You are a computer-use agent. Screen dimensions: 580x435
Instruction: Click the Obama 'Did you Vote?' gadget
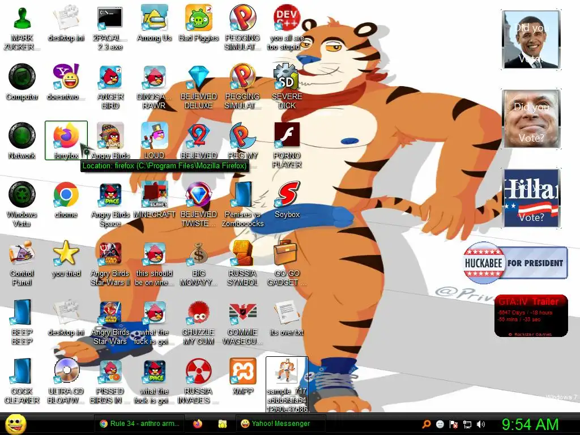click(531, 40)
